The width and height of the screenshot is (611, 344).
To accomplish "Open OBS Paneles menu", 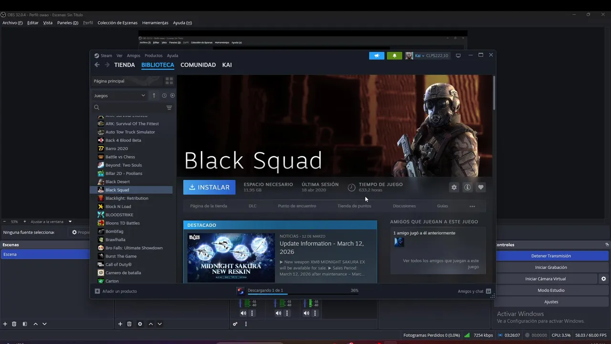I will point(68,23).
